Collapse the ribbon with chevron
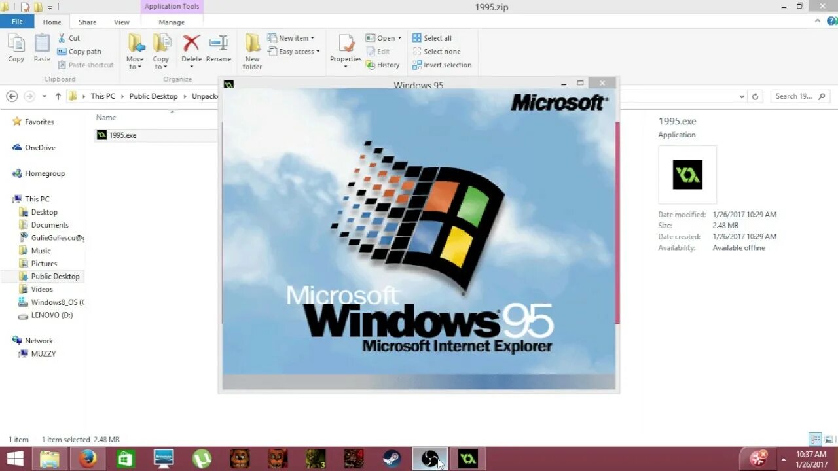This screenshot has height=471, width=838. click(x=818, y=21)
